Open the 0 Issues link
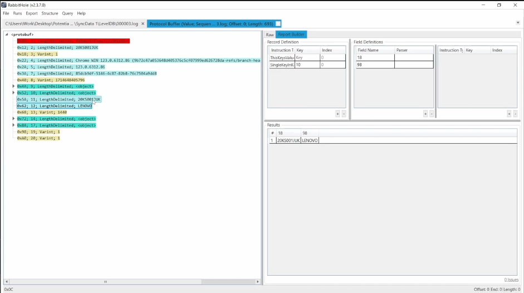 point(511,280)
